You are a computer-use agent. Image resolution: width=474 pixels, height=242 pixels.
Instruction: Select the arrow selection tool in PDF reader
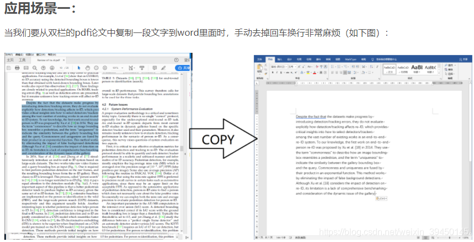point(79,68)
